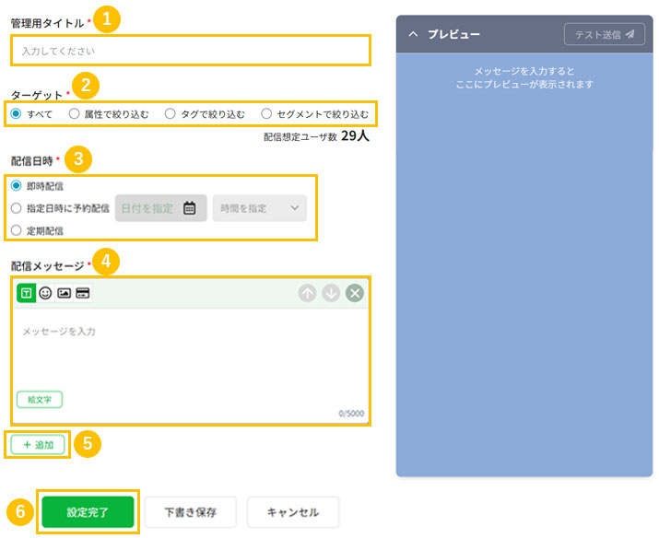Image resolution: width=659 pixels, height=538 pixels.
Task: Click the 絵文字 button in message box
Action: 39,400
